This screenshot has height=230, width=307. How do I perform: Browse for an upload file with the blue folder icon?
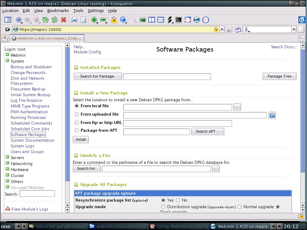coord(272,115)
